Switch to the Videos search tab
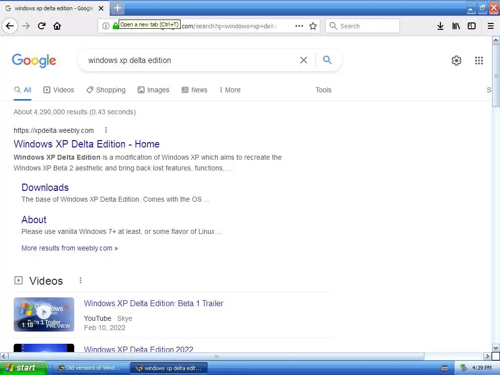The image size is (500, 375). (x=59, y=90)
